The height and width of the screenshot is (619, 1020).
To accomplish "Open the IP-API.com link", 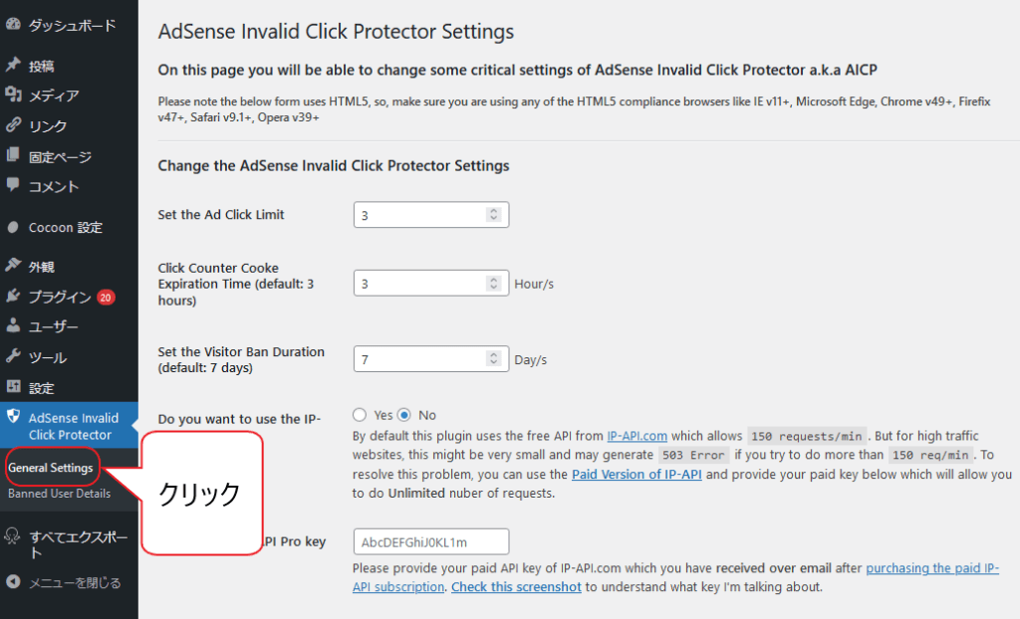I will coord(637,436).
